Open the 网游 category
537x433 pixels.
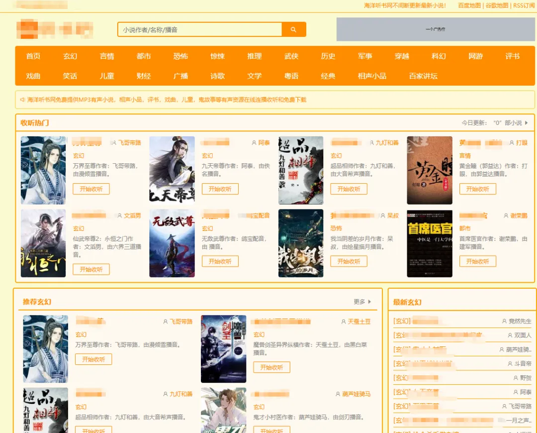tap(476, 56)
